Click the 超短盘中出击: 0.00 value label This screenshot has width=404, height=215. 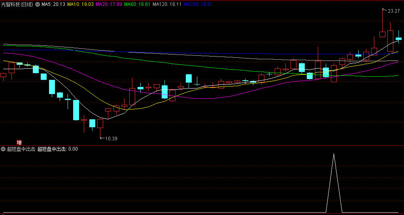click(x=57, y=149)
